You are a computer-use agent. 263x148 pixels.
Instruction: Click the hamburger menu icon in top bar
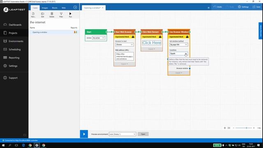coord(208,8)
